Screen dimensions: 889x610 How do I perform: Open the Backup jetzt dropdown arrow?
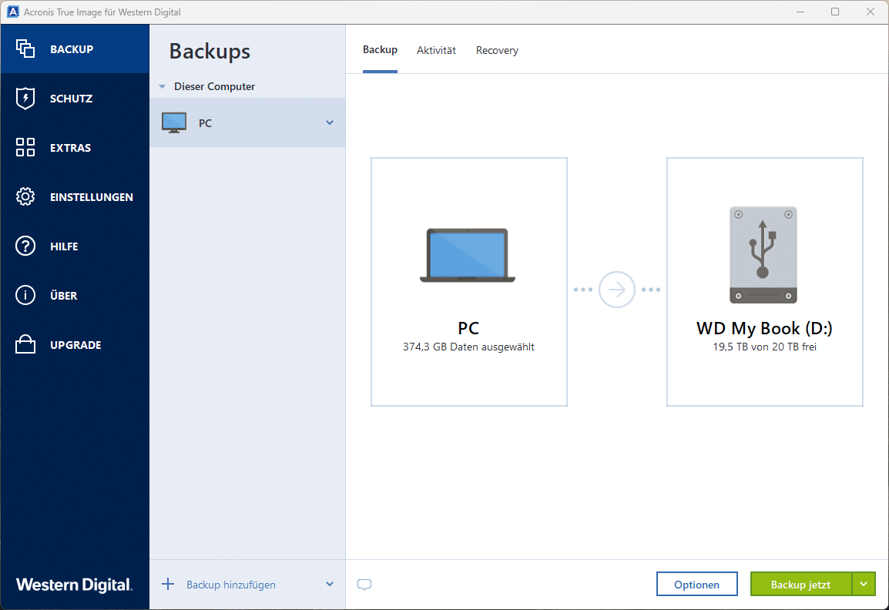[864, 585]
